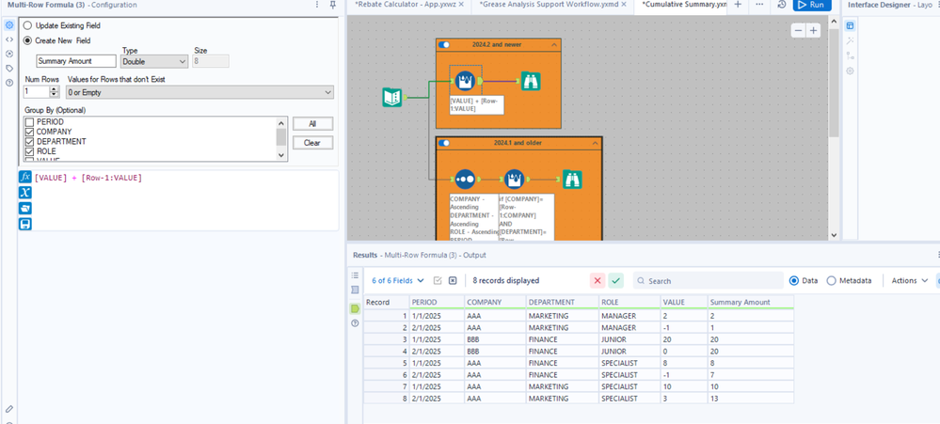Click the All group-by button
The height and width of the screenshot is (424, 940).
[x=312, y=124]
